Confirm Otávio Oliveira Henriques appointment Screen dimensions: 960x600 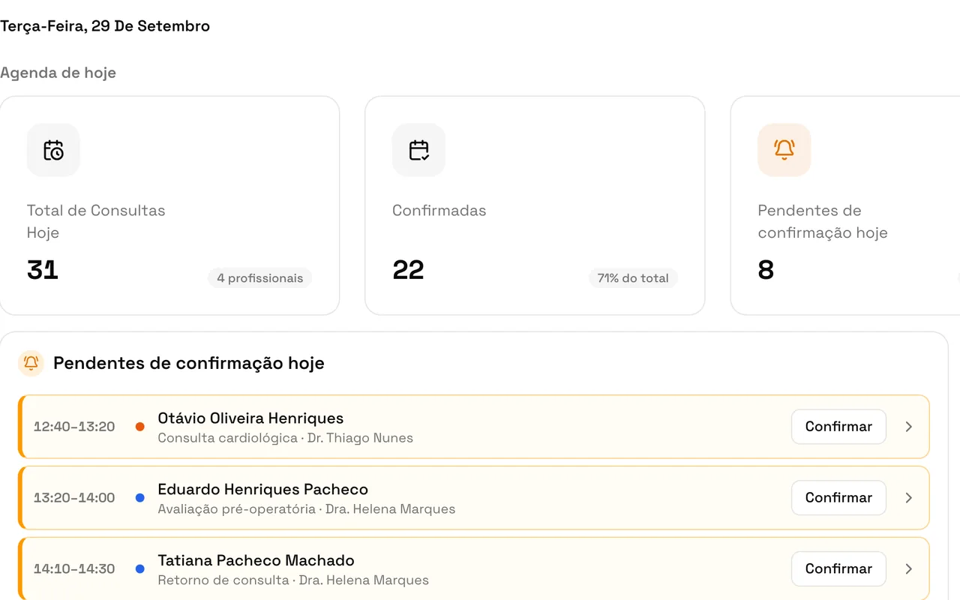[838, 427]
